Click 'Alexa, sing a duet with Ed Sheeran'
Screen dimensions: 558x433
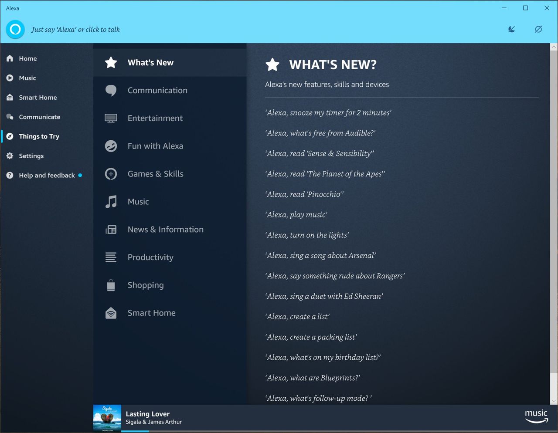coord(324,296)
